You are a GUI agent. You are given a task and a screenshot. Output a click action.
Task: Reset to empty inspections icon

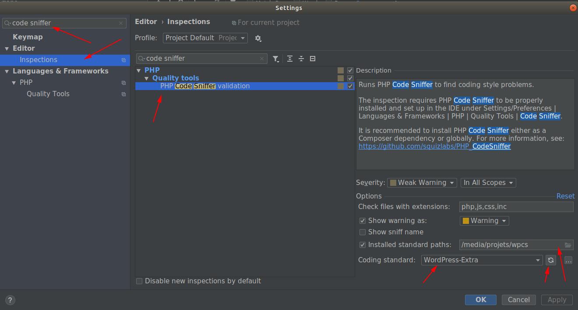coord(313,59)
